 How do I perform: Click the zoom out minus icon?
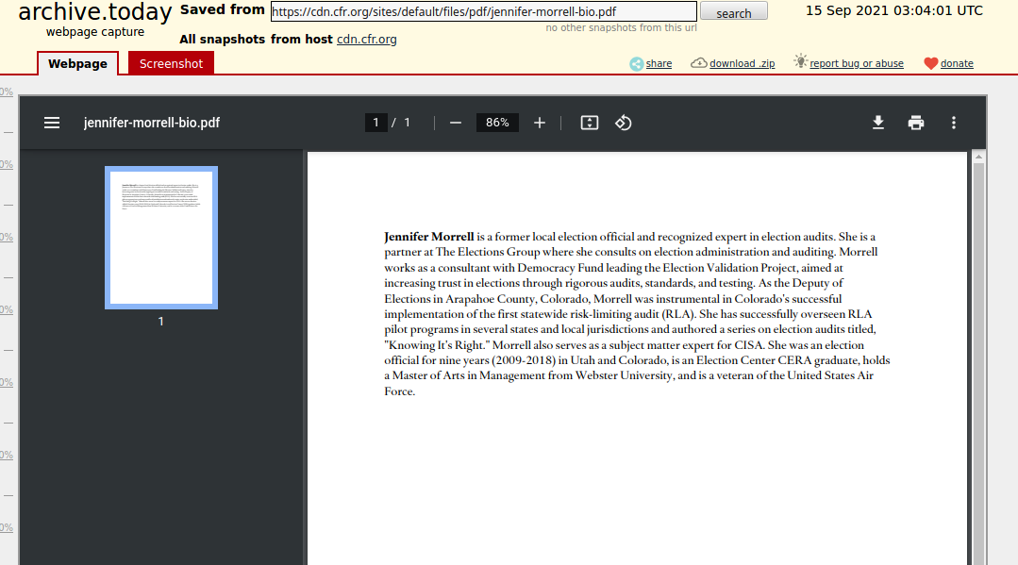(x=456, y=123)
